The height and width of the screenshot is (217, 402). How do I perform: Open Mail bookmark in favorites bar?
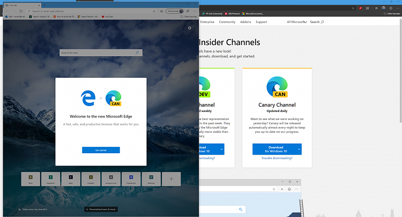coord(16,17)
